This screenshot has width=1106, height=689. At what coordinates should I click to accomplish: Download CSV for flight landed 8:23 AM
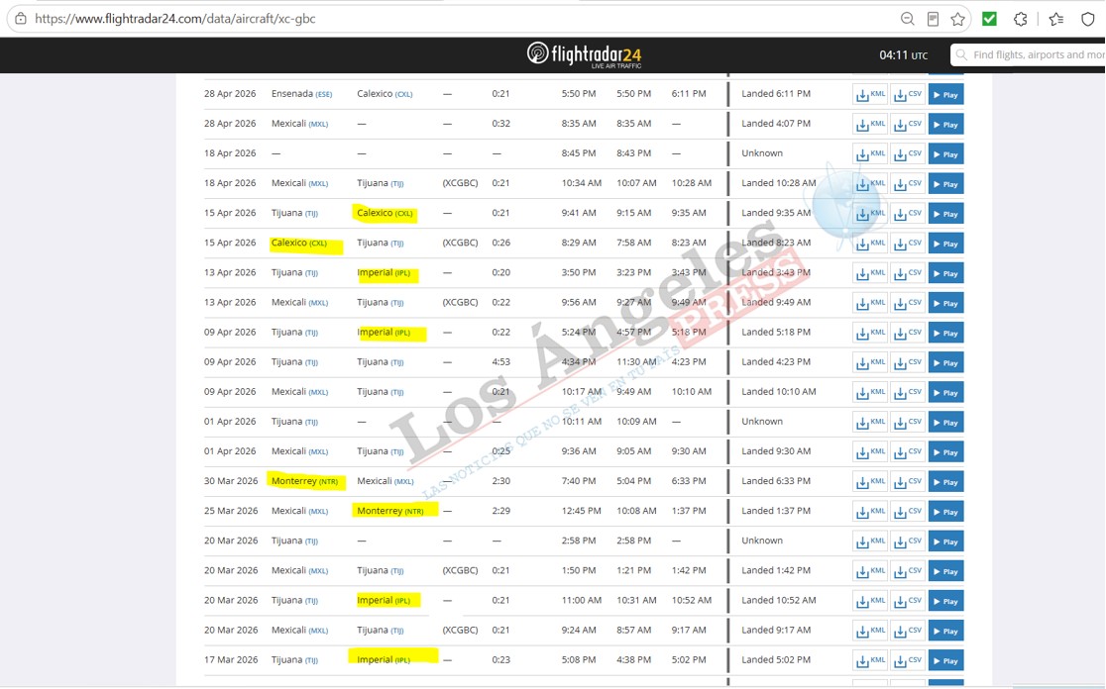[x=908, y=244]
